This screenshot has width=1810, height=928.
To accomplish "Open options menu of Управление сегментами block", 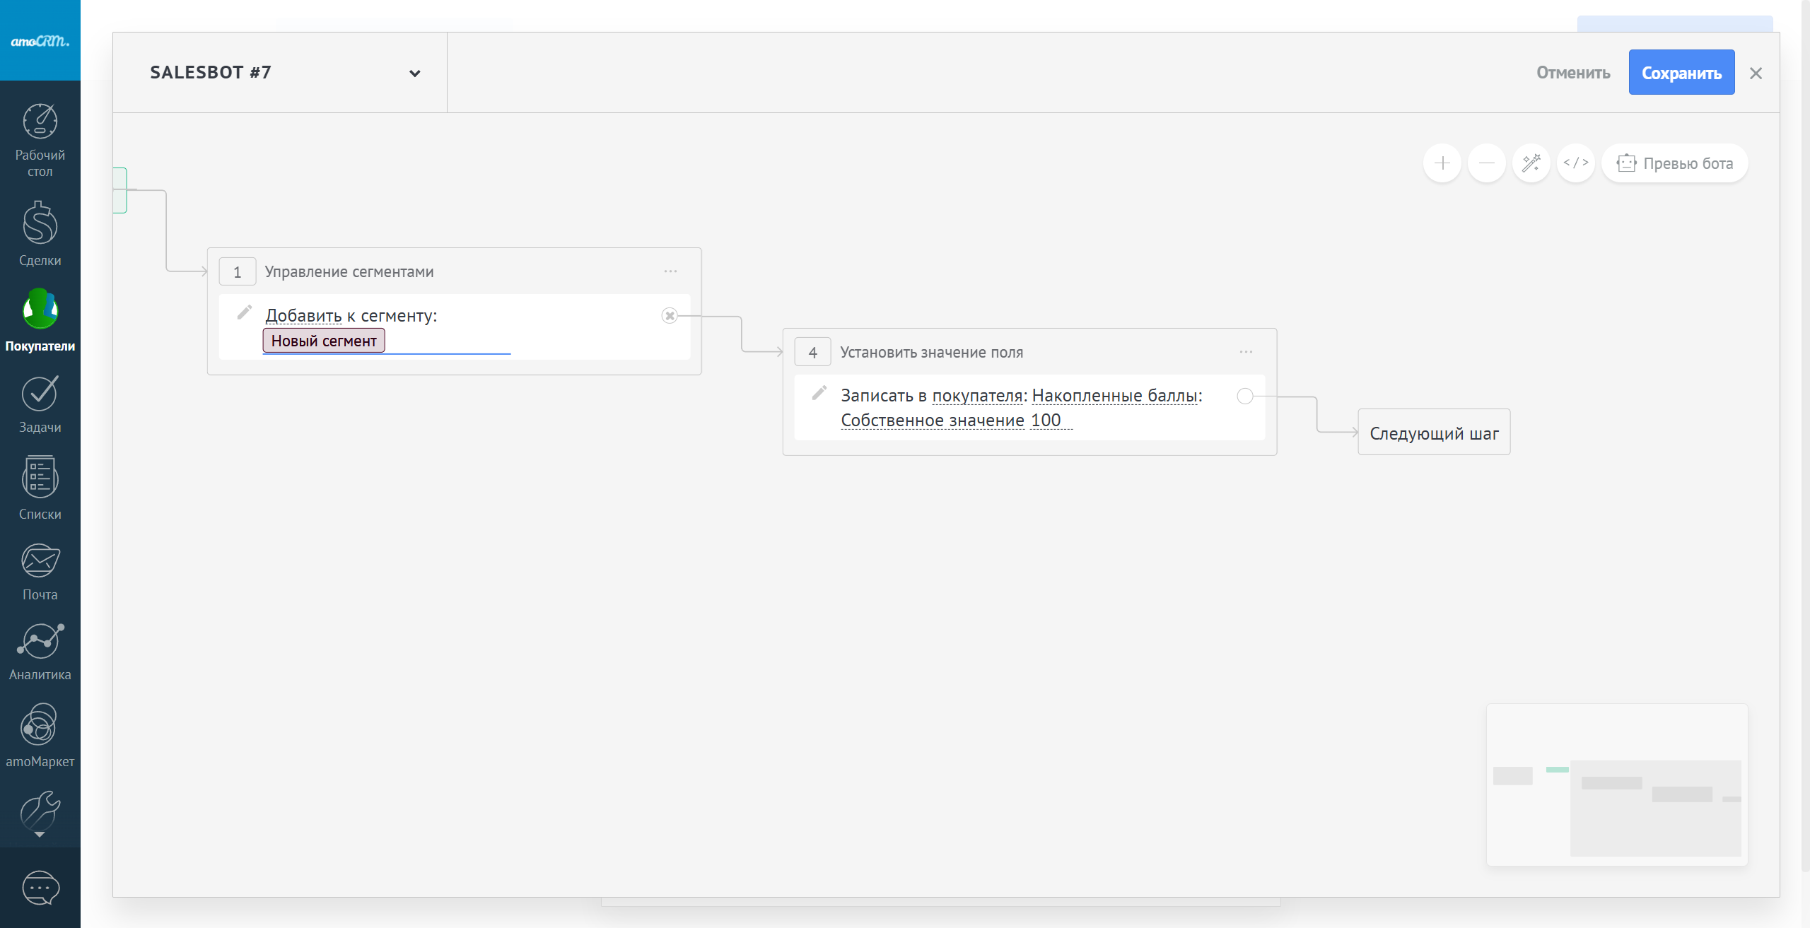I will 670,271.
